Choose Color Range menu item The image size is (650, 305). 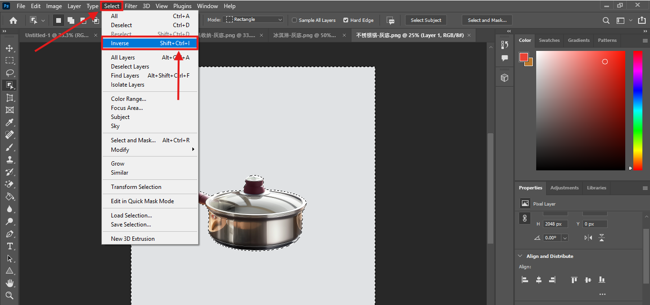pyautogui.click(x=150, y=99)
